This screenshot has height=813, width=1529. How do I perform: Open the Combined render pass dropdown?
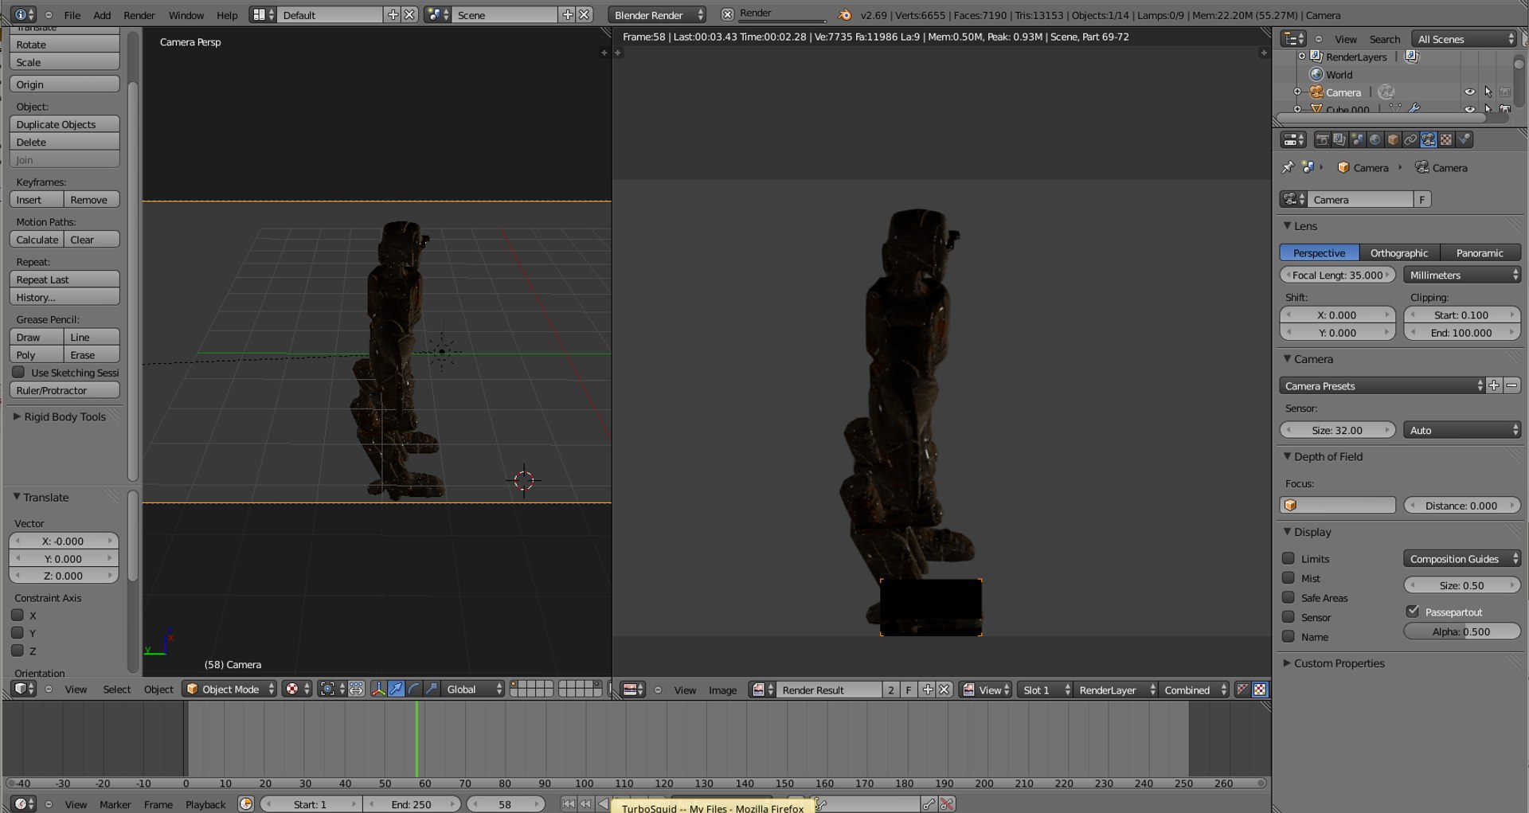click(1194, 690)
